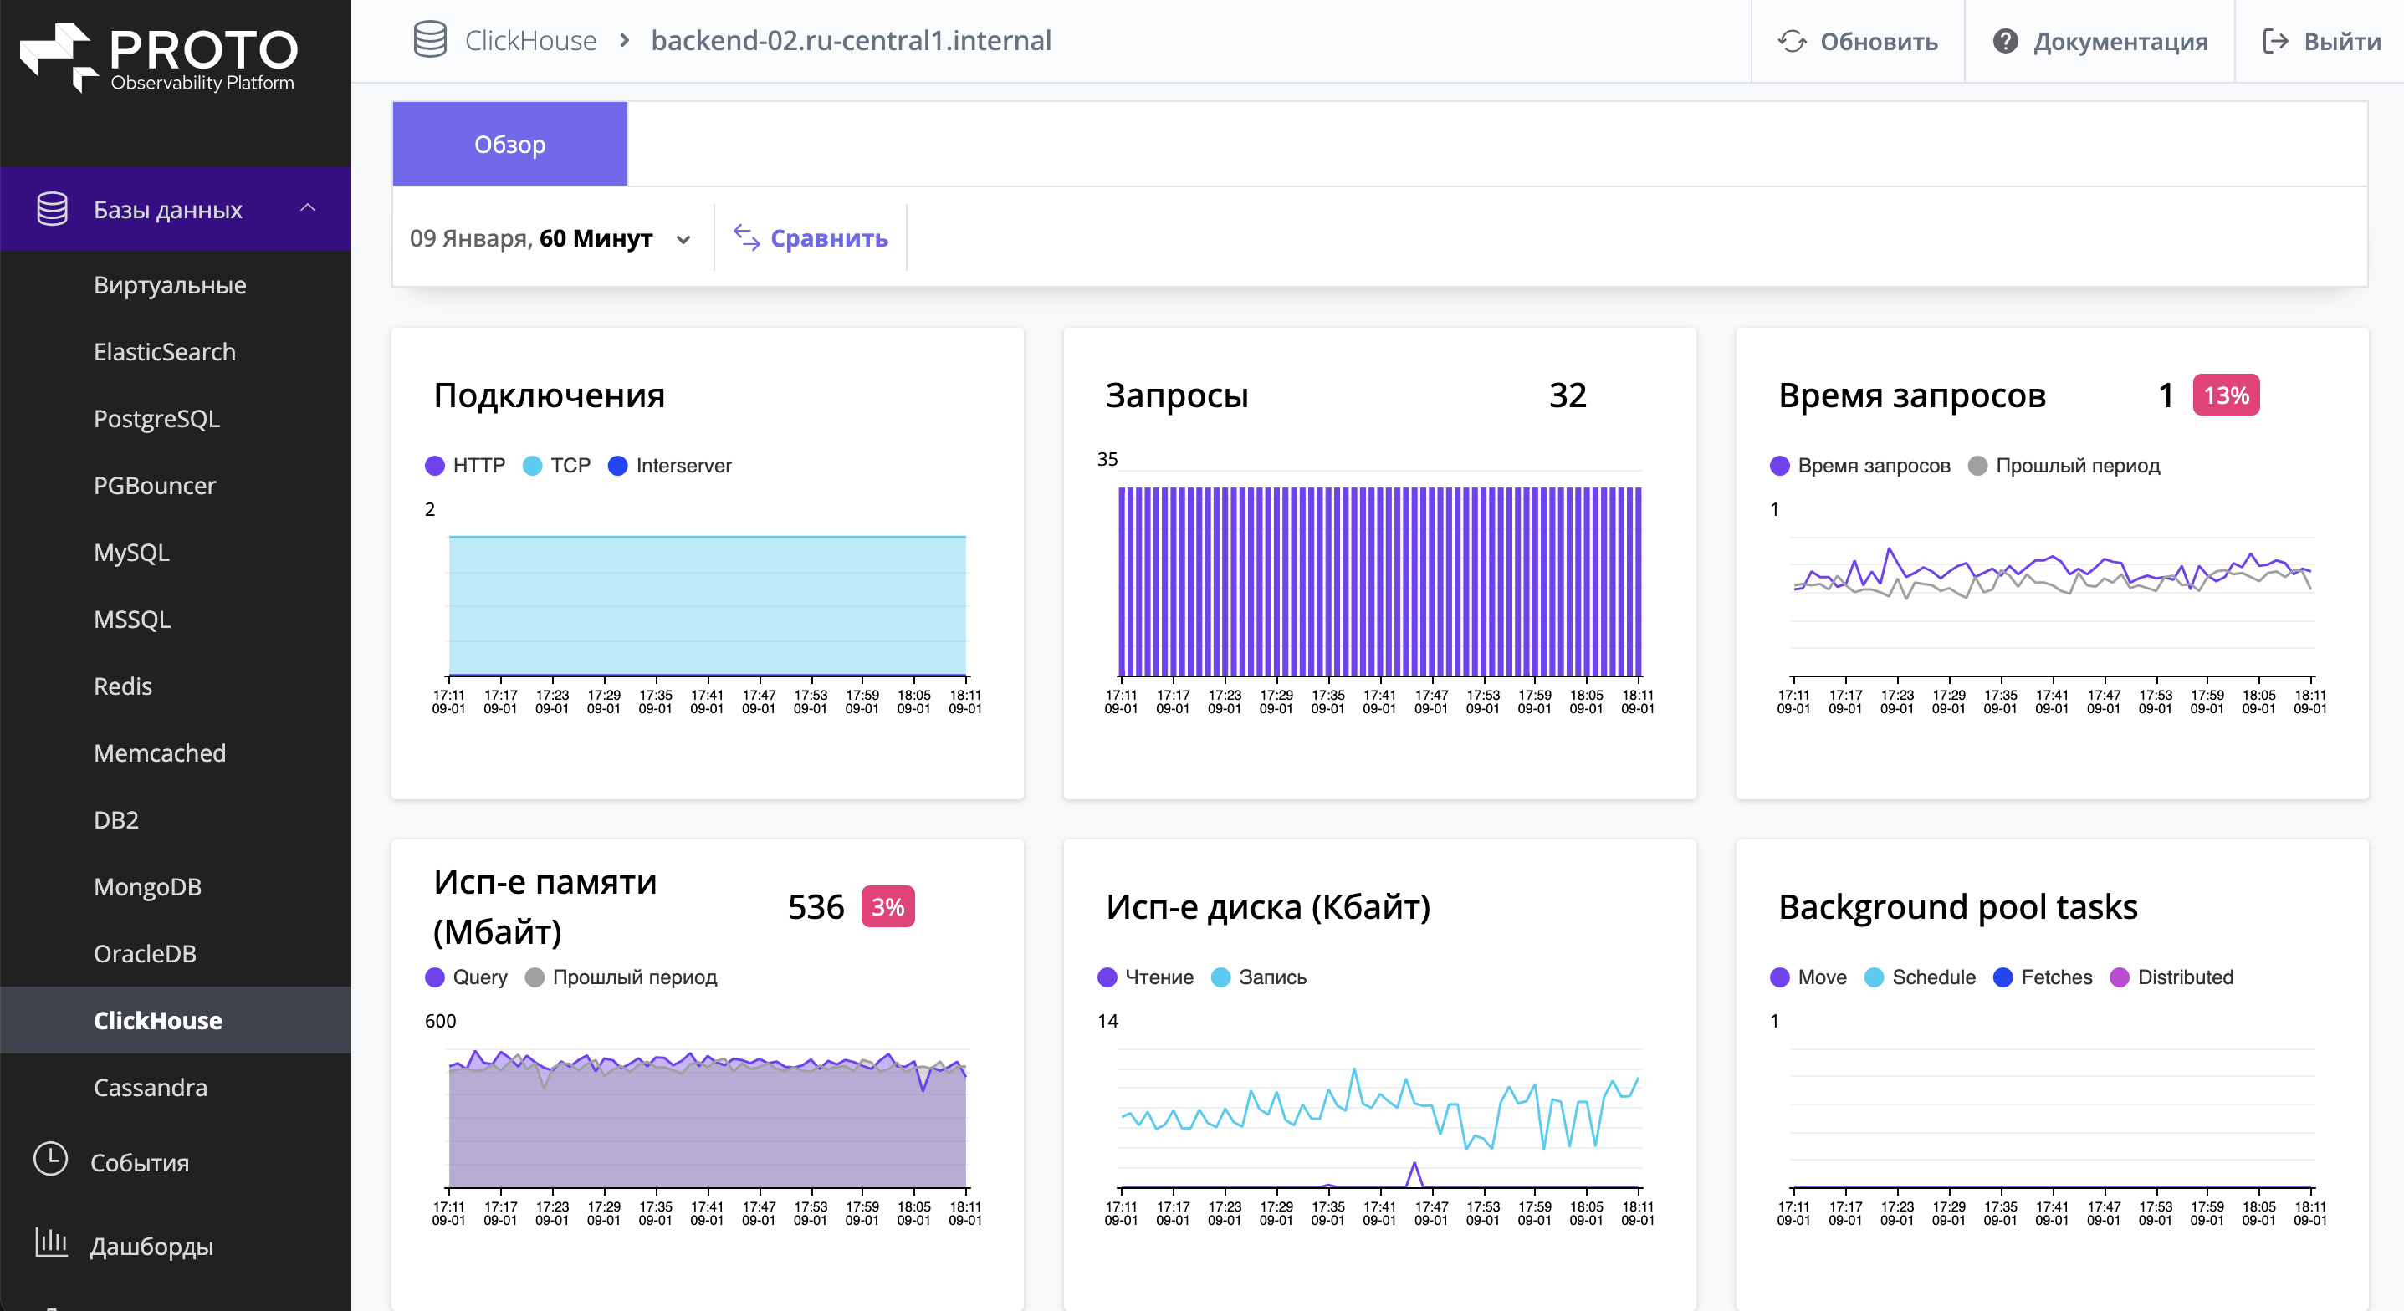Collapse the Базы данных section chevron
This screenshot has height=1311, width=2404.
[x=307, y=208]
